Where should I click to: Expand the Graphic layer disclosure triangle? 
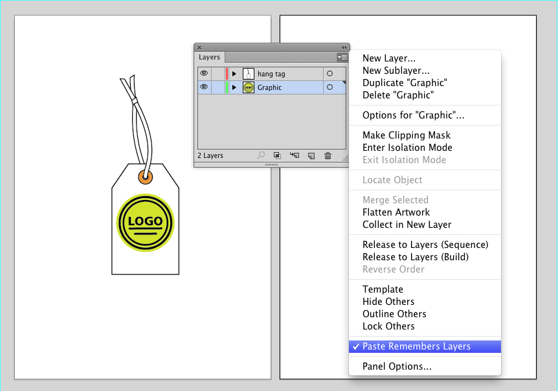point(234,87)
